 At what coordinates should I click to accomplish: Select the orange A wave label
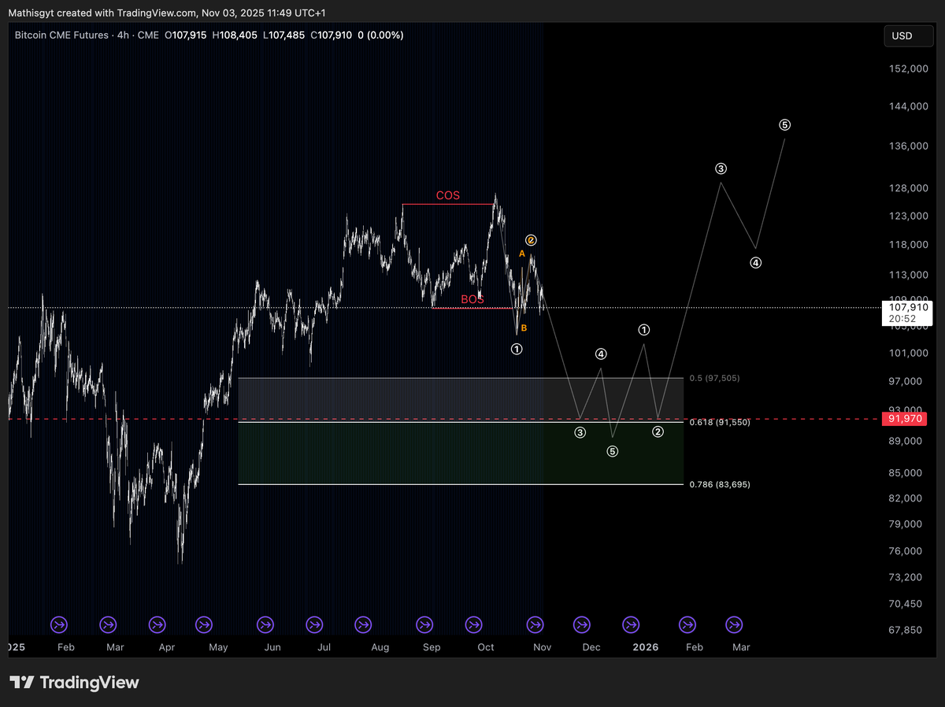point(521,254)
